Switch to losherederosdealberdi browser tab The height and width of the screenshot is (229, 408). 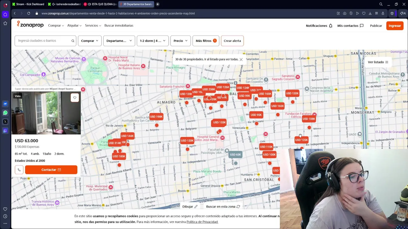pyautogui.click(x=65, y=4)
